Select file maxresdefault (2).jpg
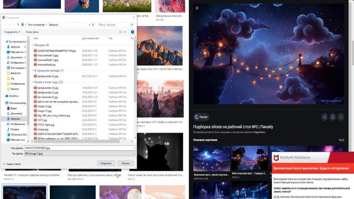Image resolution: width=354 pixels, height=199 pixels. pos(48,55)
